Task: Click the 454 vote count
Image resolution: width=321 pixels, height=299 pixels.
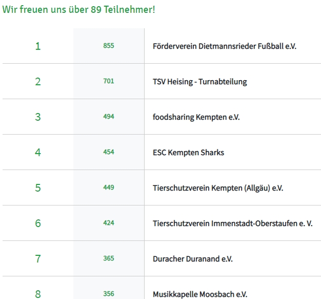Action: click(x=109, y=152)
